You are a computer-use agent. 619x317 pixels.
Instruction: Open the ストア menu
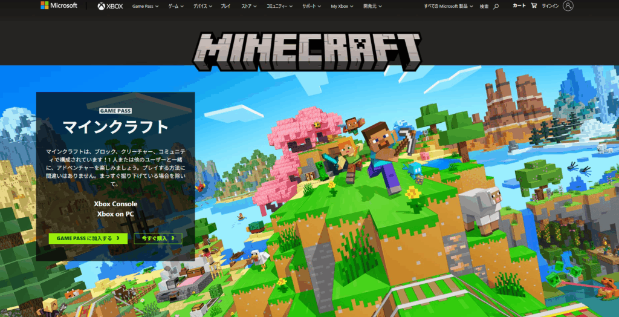(x=250, y=6)
